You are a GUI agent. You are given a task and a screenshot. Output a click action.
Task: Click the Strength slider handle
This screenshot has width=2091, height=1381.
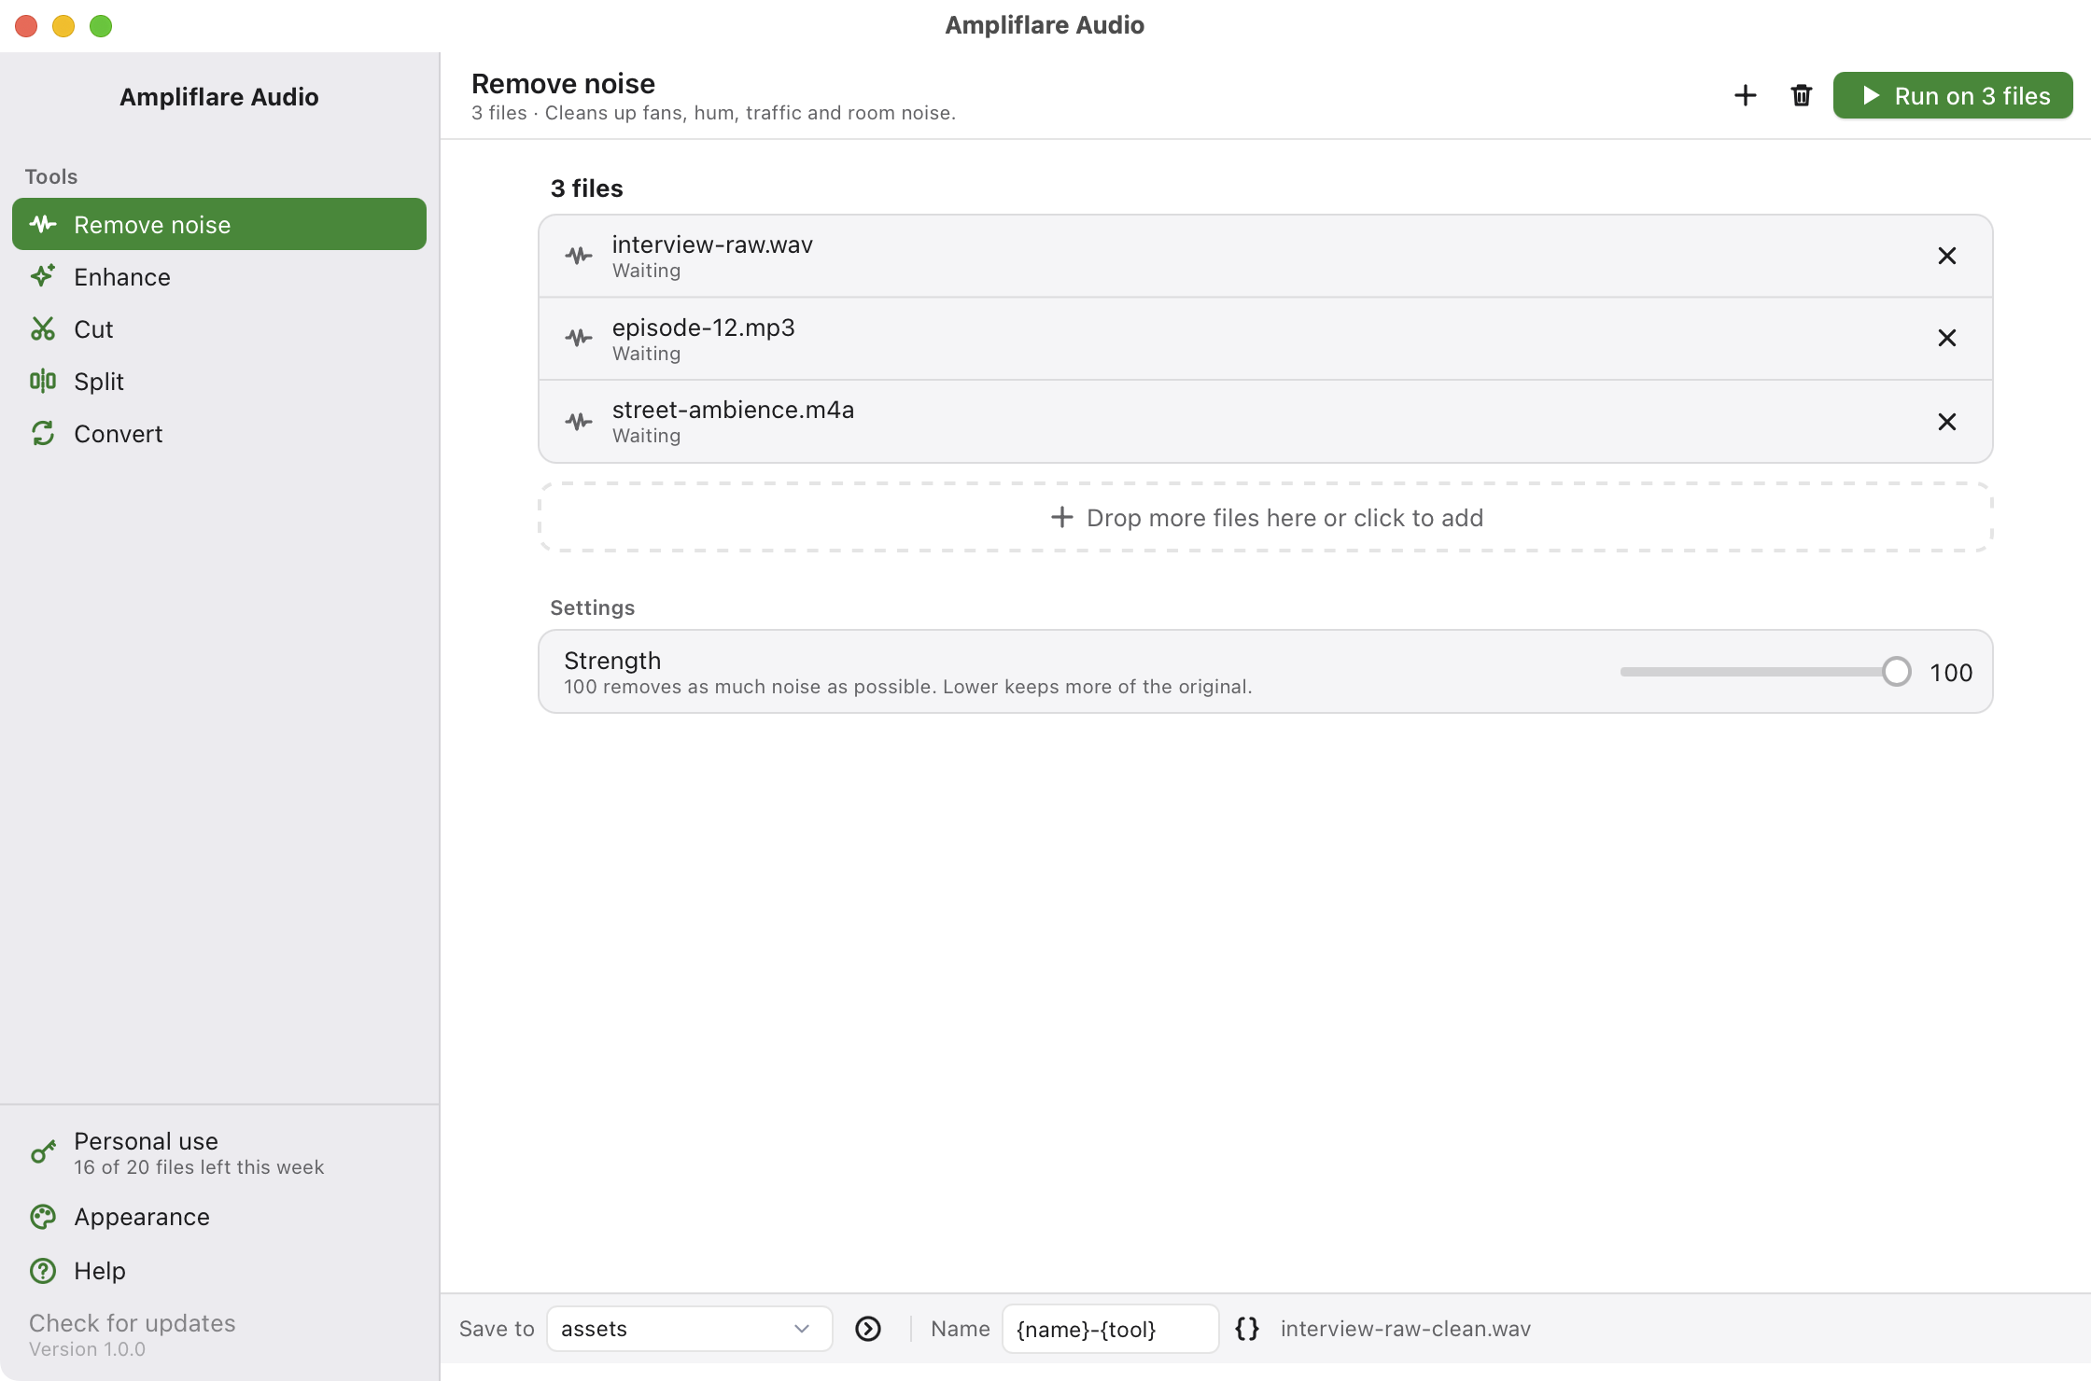tap(1897, 672)
